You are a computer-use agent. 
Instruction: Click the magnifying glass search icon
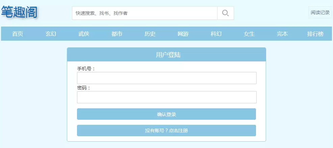(x=225, y=13)
